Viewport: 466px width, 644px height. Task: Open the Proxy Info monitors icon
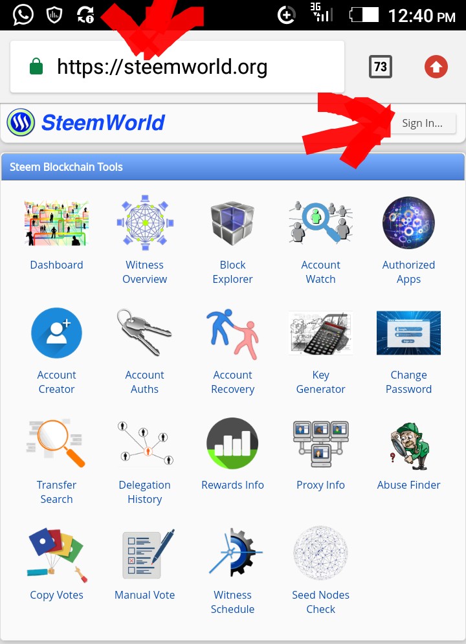click(x=320, y=443)
